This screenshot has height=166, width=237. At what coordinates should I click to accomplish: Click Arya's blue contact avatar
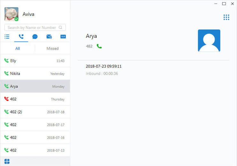209,40
